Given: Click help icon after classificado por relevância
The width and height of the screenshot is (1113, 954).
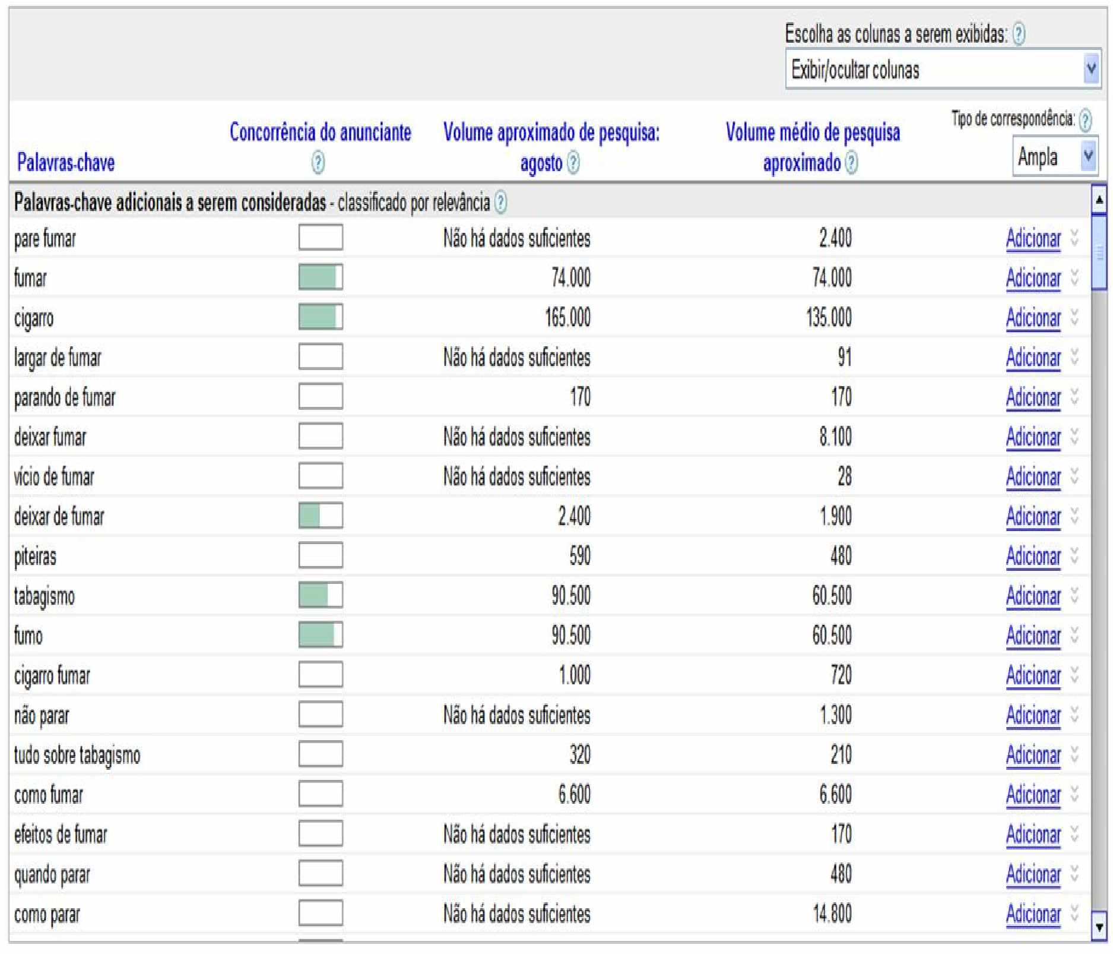Looking at the screenshot, I should tap(500, 203).
